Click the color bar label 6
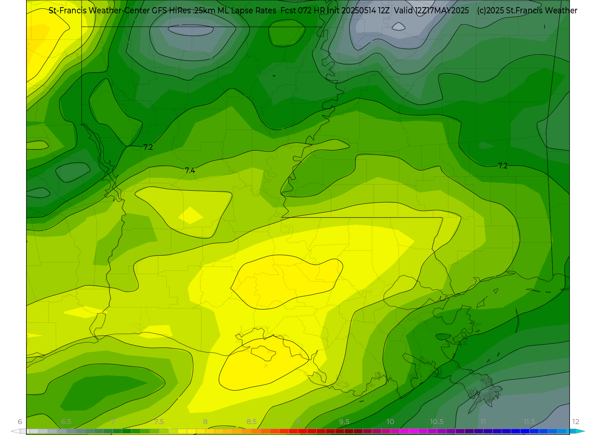Viewport: 596px width, 435px height. click(x=20, y=422)
